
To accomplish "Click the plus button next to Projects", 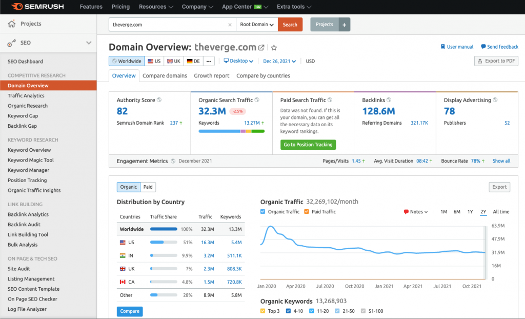I will point(344,25).
